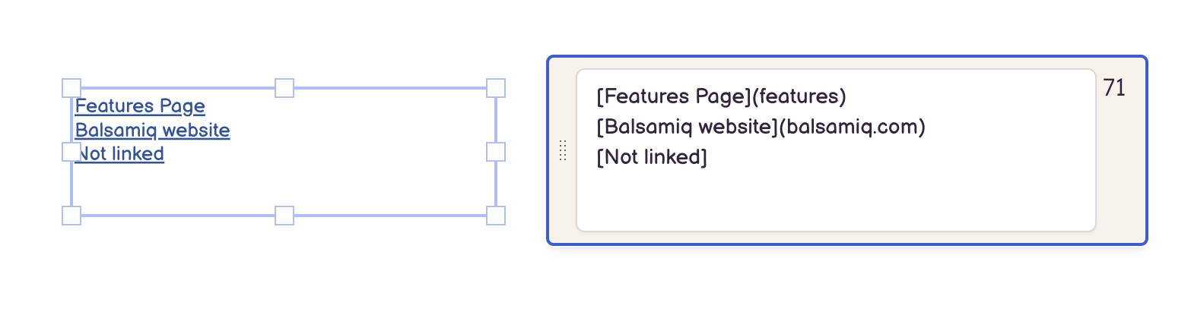1191x334 pixels.
Task: Click empty area inside the selected link box
Action: (x=342, y=182)
